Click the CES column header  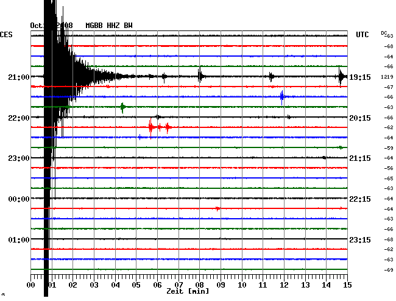tap(6, 35)
